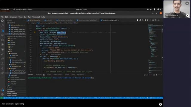191x107 pixels.
Task: Open the Help menu
Action: pos(43,17)
